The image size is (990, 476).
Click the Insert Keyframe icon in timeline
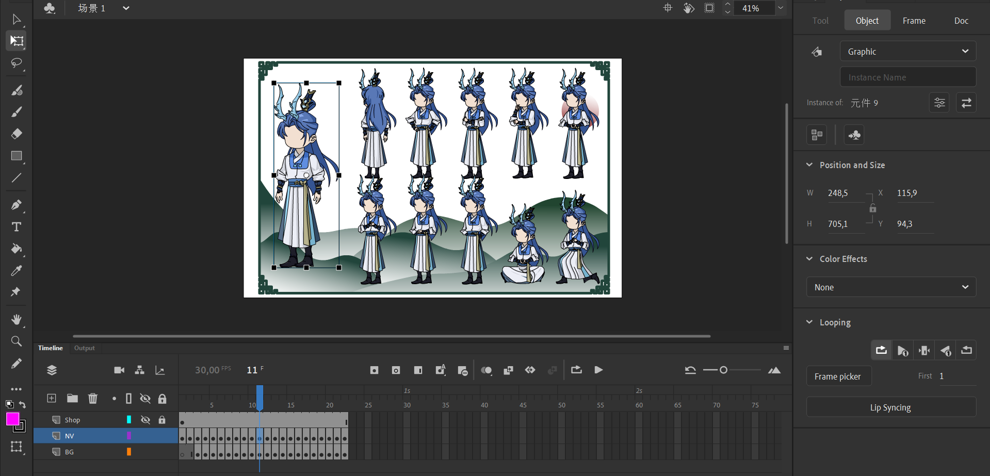click(374, 370)
